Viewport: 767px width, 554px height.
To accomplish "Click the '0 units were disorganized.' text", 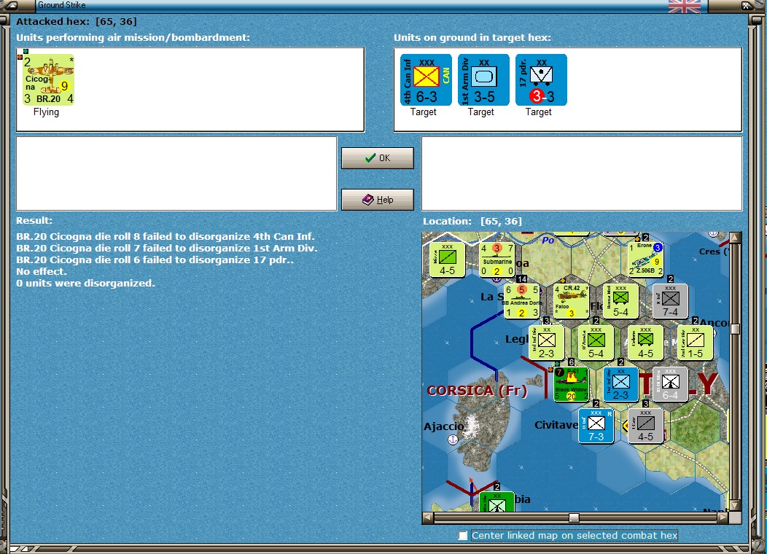I will click(x=85, y=283).
